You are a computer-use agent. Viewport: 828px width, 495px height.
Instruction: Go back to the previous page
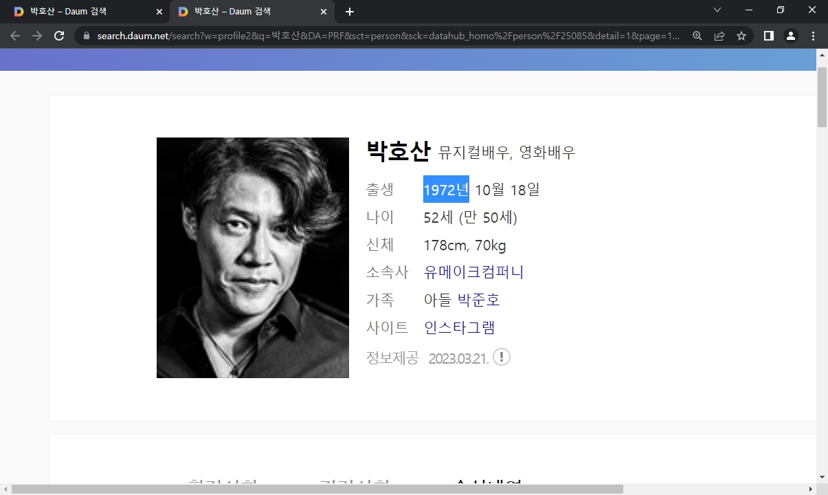[x=15, y=36]
